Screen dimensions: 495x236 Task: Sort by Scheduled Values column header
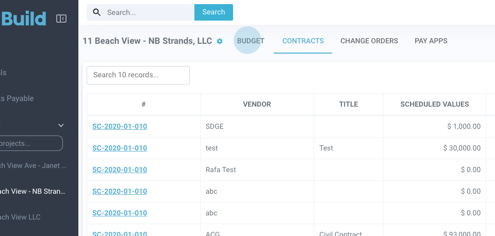(435, 104)
